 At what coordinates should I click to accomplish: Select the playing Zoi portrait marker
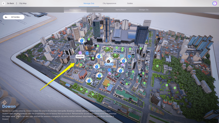pos(109,61)
